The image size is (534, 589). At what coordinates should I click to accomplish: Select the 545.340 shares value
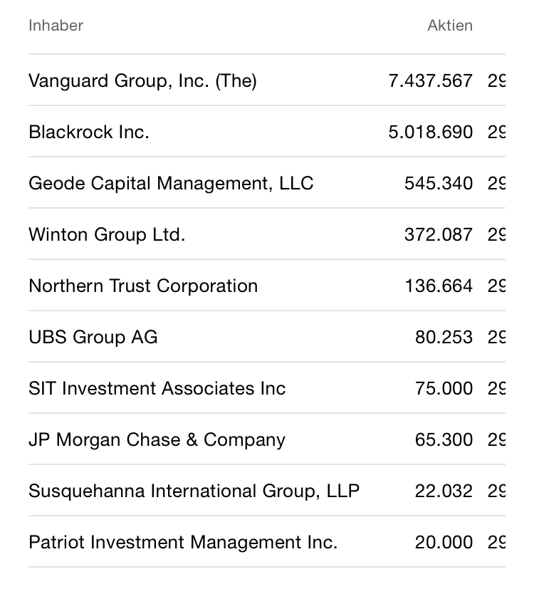click(x=438, y=183)
